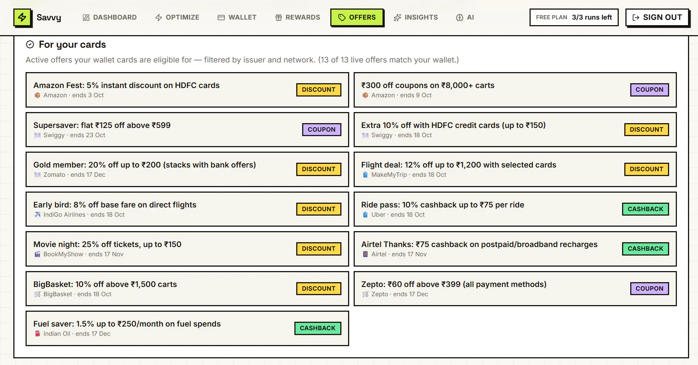Click the Zomato icon on Gold member offer
This screenshot has width=698, height=365.
(37, 175)
